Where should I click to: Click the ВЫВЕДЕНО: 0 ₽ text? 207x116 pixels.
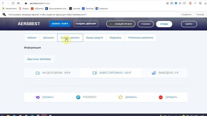tap(169, 73)
